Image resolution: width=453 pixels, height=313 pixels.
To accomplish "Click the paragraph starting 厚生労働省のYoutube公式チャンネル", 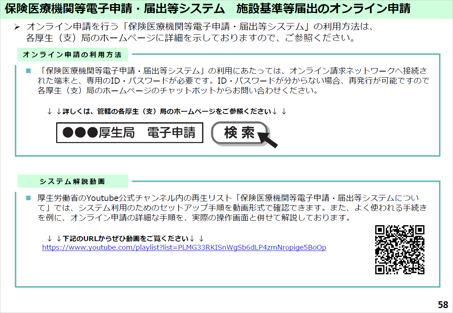I will (x=232, y=207).
